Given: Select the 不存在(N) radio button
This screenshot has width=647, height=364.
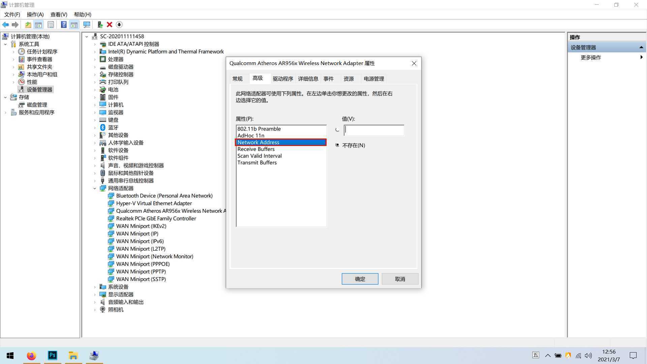Looking at the screenshot, I should pyautogui.click(x=338, y=145).
